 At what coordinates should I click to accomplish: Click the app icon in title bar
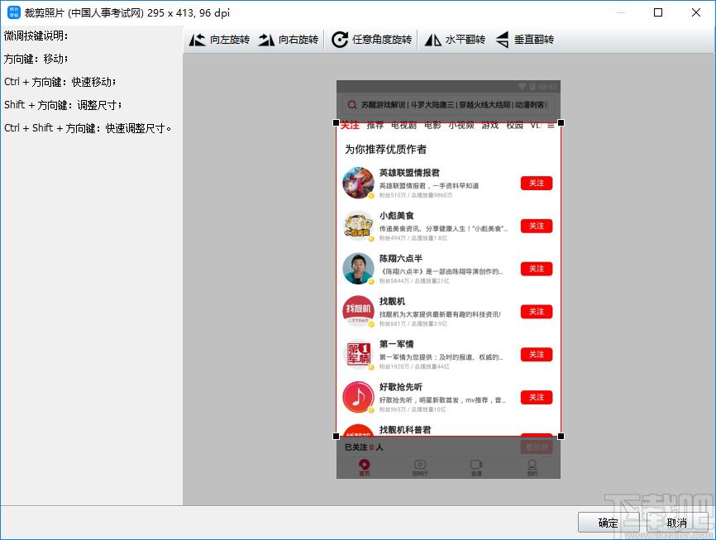(x=14, y=12)
